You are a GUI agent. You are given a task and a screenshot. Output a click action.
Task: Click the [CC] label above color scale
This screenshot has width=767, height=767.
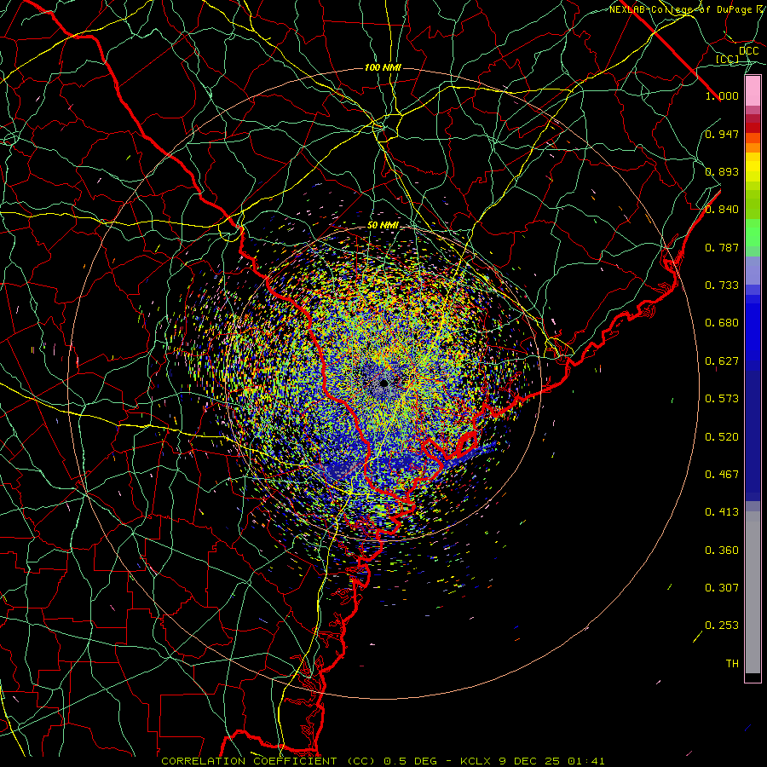[x=728, y=59]
